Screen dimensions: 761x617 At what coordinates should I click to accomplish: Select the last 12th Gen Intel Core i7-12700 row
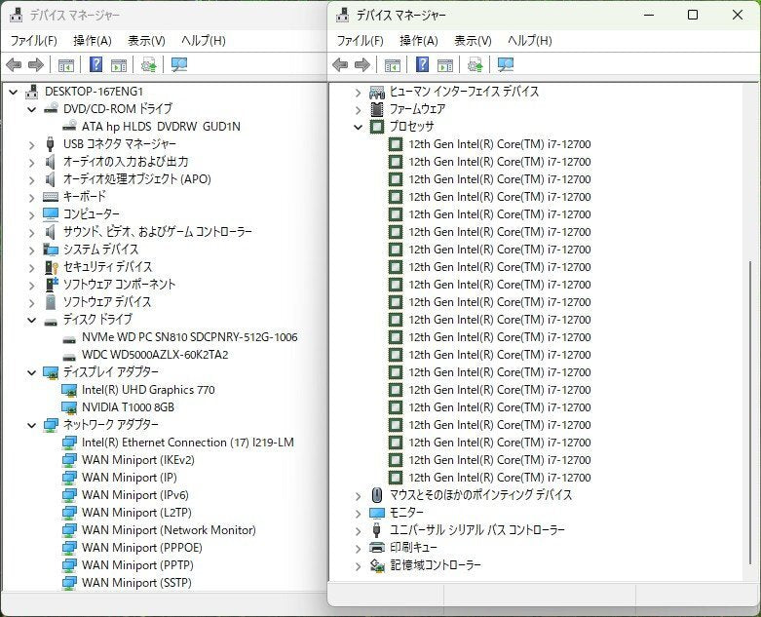pyautogui.click(x=500, y=478)
